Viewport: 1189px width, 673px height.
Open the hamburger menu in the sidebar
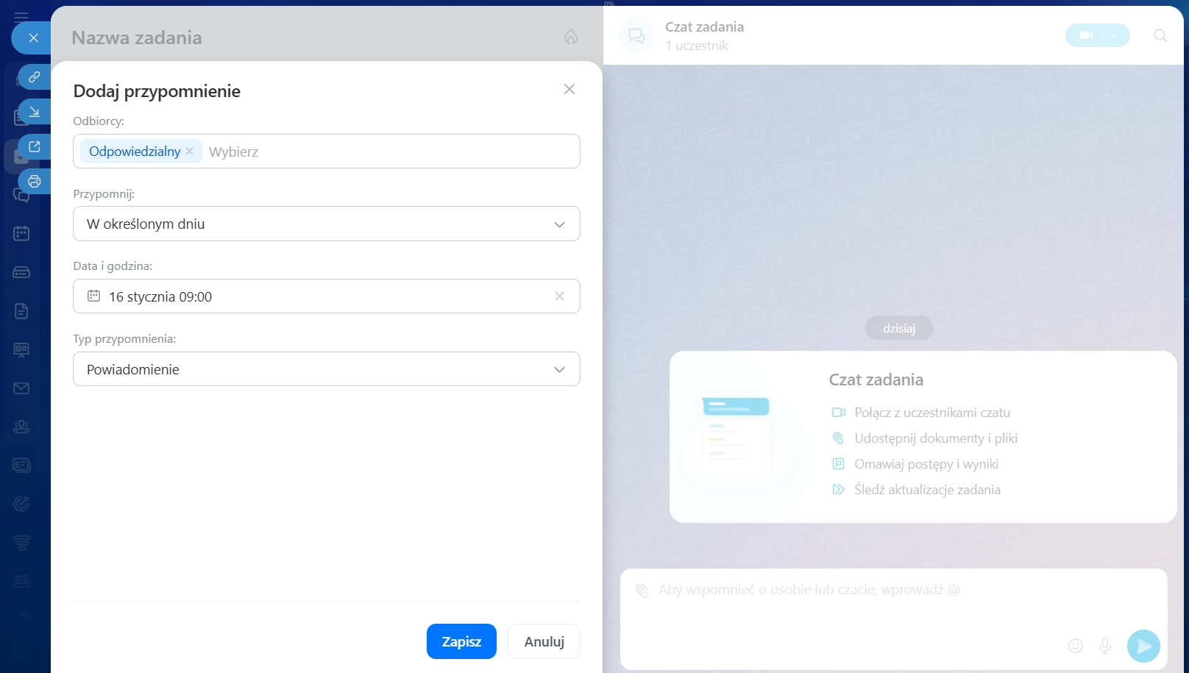(x=21, y=17)
